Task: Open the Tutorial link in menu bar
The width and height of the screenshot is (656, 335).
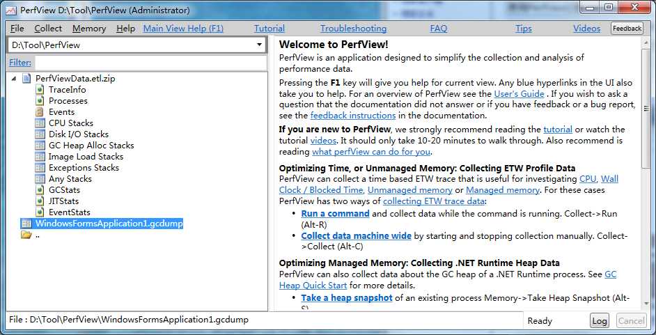Action: click(x=270, y=29)
